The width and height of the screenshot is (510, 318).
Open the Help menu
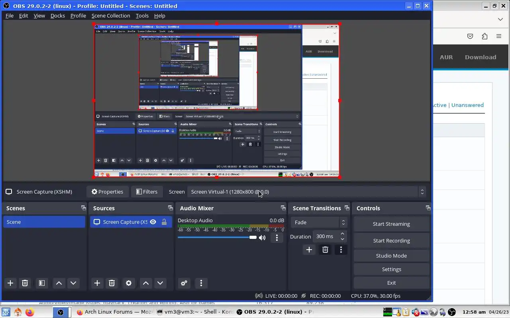160,16
